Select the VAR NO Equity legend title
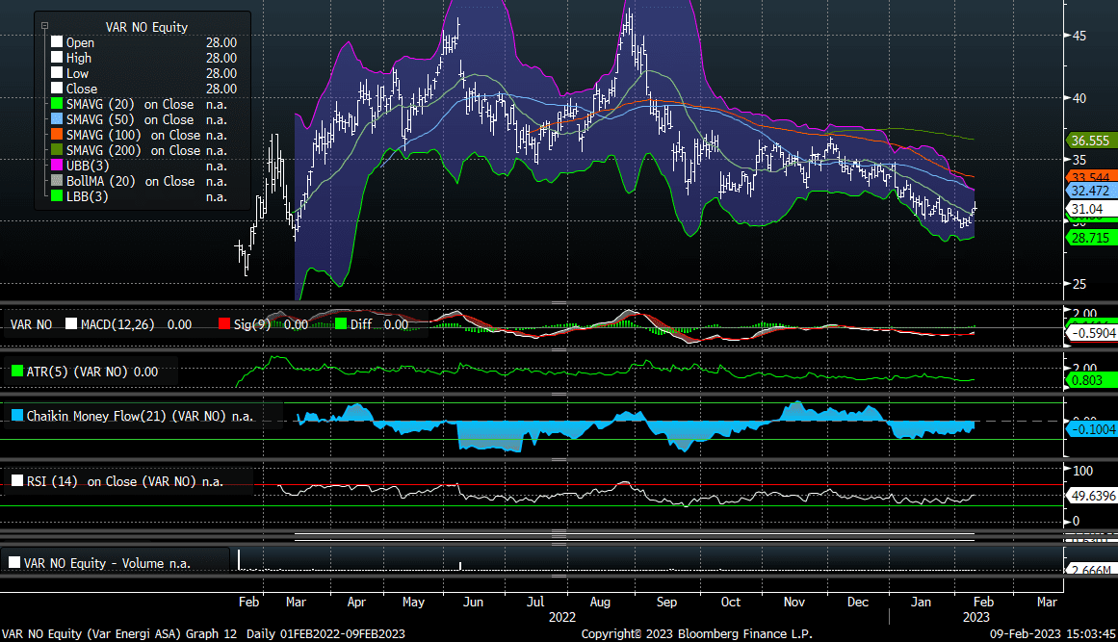 coord(147,27)
